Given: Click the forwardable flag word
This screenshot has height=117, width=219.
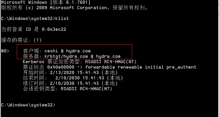Looking at the screenshot, I should tap(100, 67).
